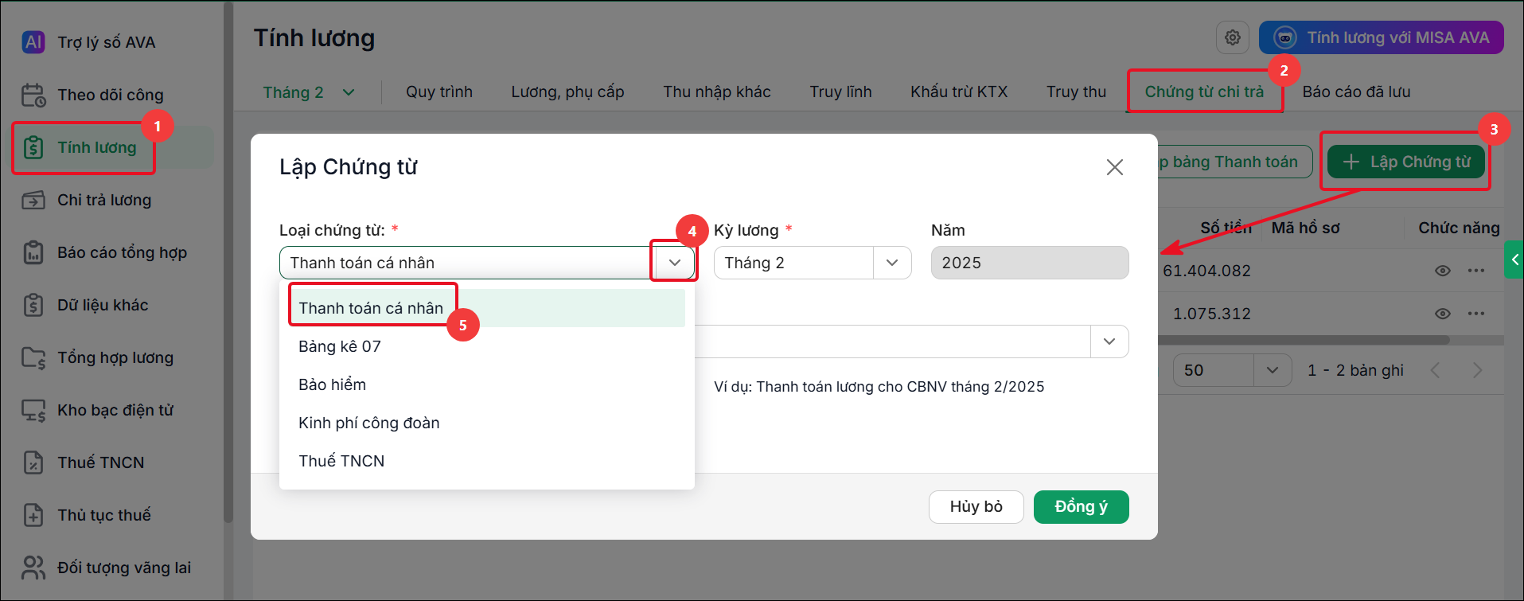Select Thuế TNCN dropdown option
The height and width of the screenshot is (601, 1524).
[487, 461]
